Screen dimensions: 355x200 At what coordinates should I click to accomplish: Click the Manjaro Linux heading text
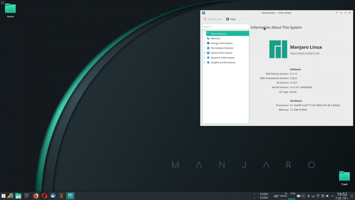click(306, 47)
